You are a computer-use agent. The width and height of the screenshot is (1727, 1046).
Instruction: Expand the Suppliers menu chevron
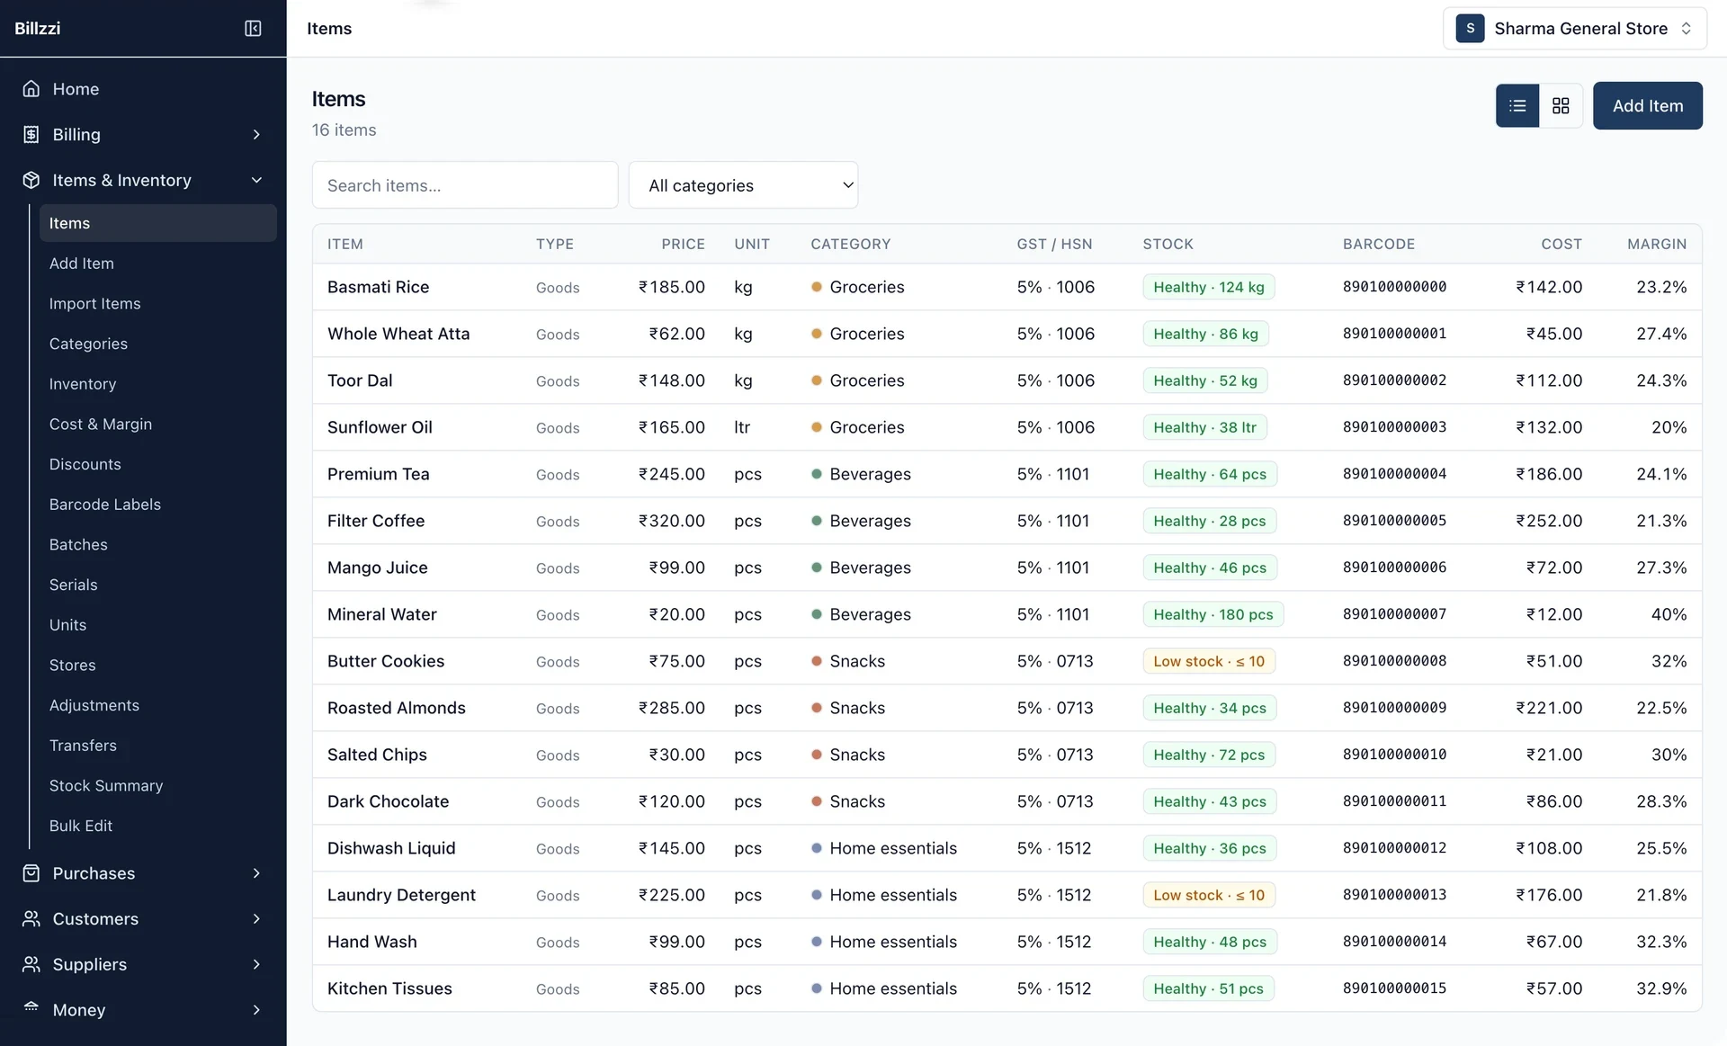point(256,964)
